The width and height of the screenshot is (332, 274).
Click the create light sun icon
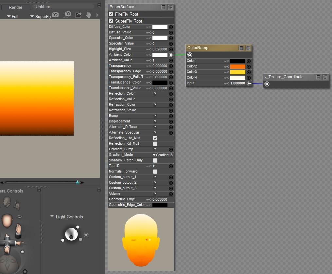(86, 235)
